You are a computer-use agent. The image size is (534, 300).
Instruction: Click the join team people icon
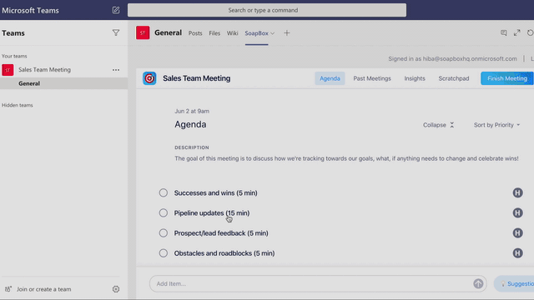[x=8, y=289]
